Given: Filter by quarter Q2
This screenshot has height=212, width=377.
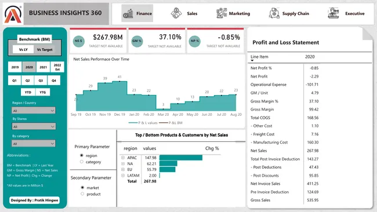Looking at the screenshot, I should (28, 81).
